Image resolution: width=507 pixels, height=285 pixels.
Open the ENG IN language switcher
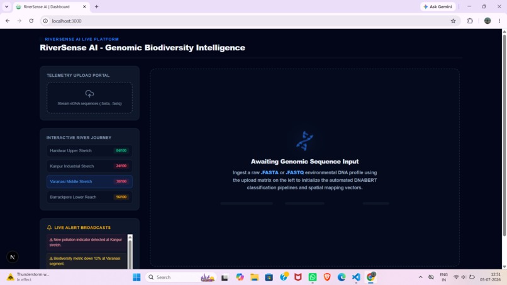(443, 277)
